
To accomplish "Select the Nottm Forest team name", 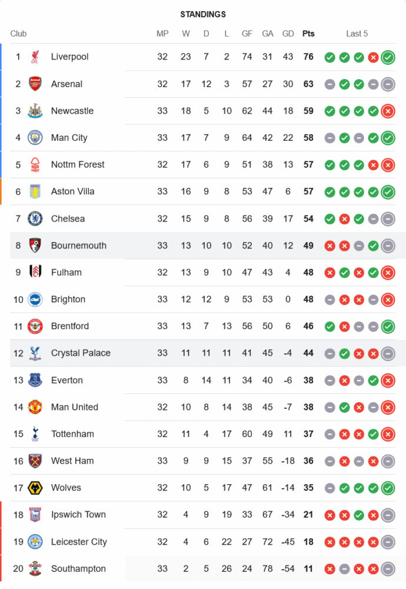I will 78,165.
